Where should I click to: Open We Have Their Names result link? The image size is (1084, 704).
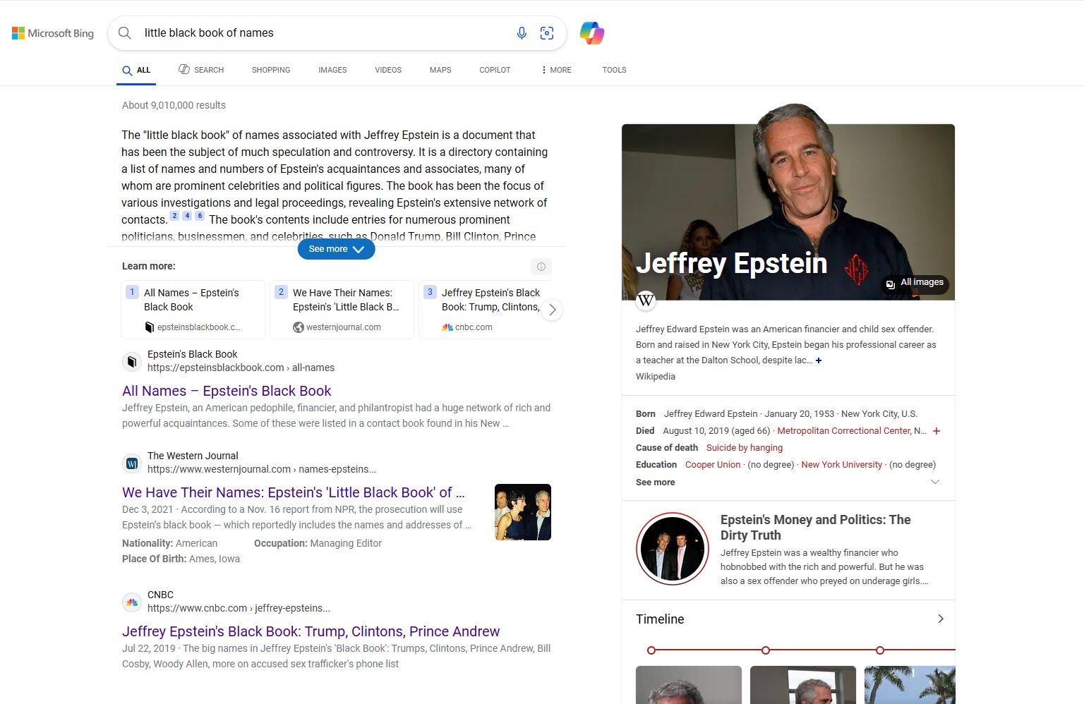pos(294,492)
